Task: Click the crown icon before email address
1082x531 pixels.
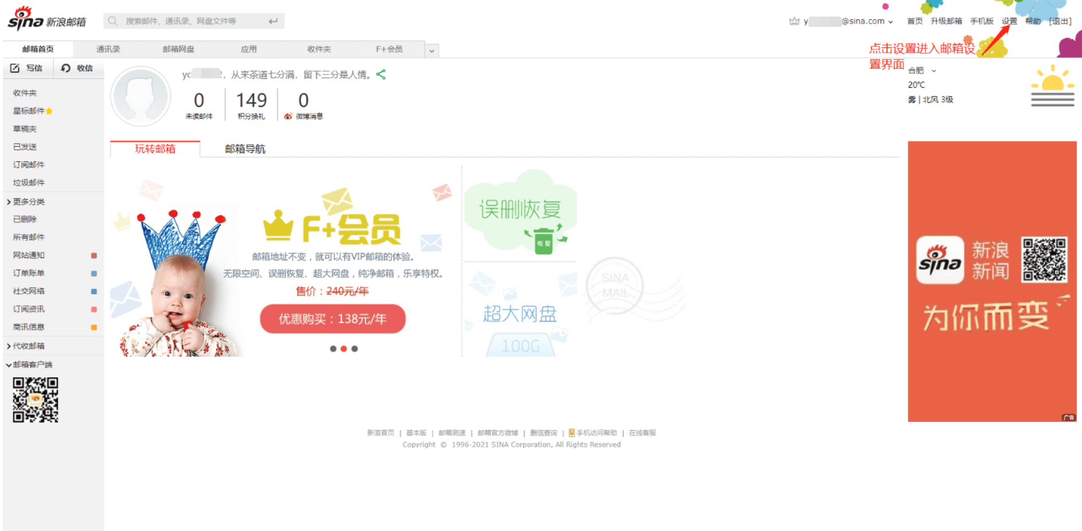Action: click(794, 21)
